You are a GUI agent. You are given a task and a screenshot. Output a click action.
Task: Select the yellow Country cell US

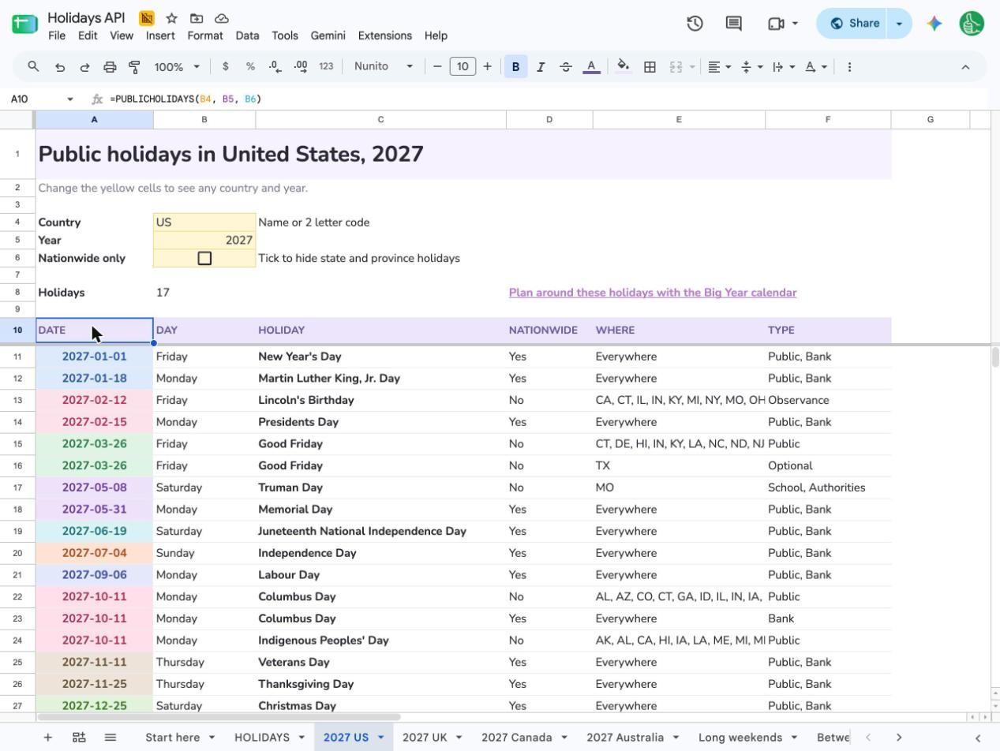point(204,222)
